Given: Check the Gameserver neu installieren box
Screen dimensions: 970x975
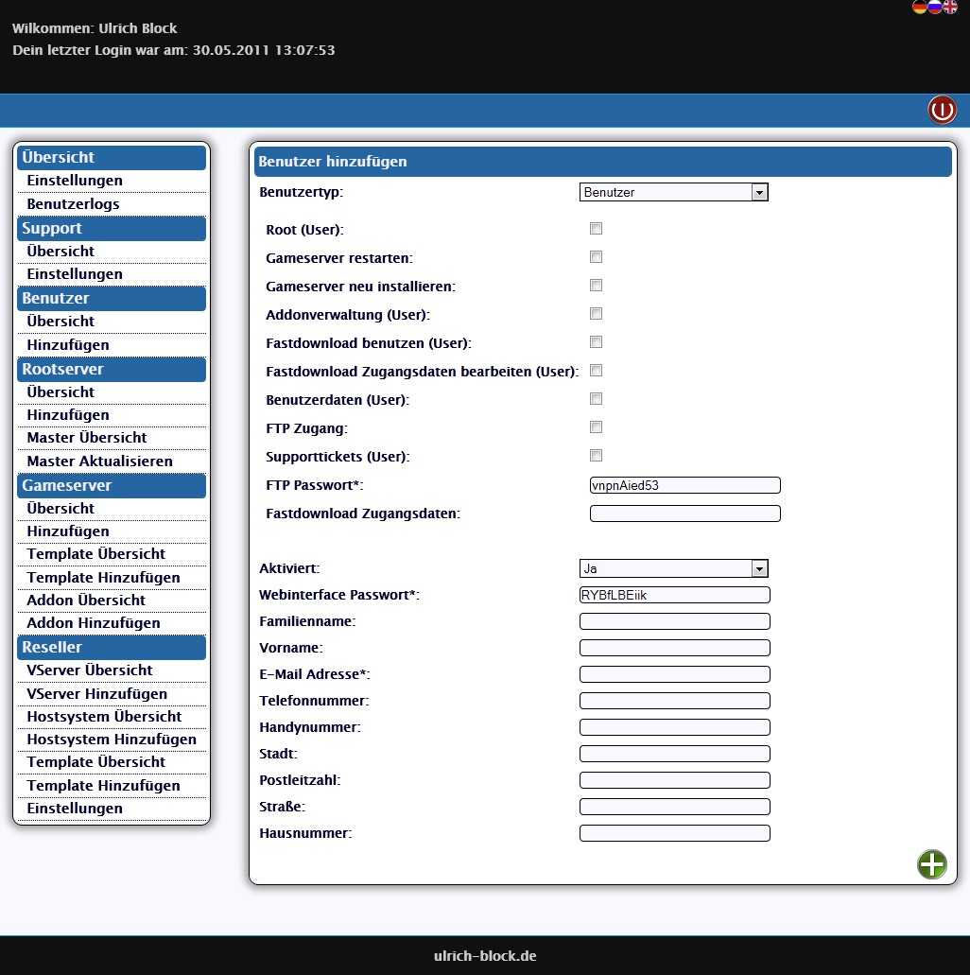Looking at the screenshot, I should [x=596, y=286].
